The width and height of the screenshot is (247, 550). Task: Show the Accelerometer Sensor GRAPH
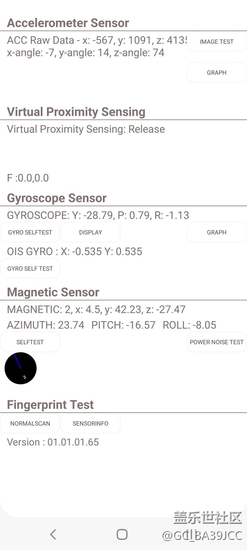point(217,73)
